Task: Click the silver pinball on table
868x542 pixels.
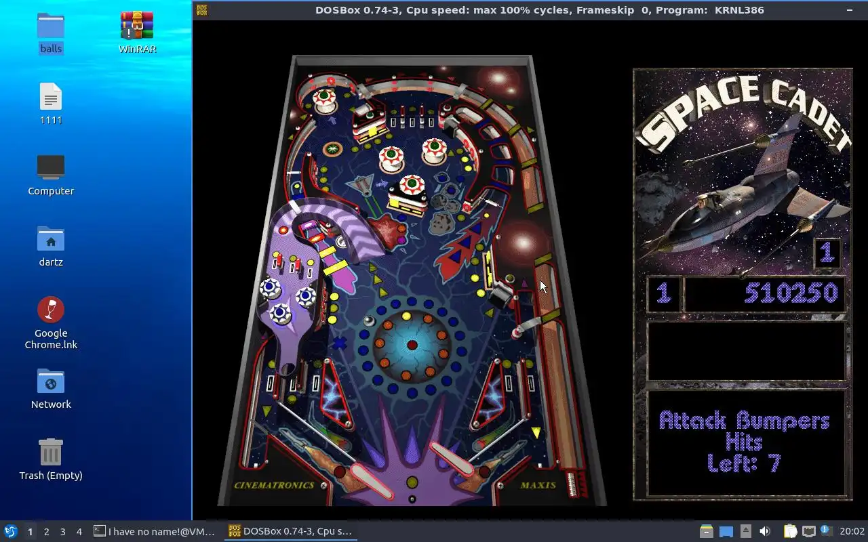Action: coord(370,321)
